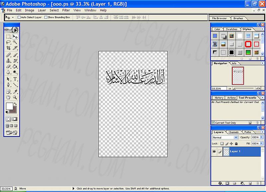Open status bar info arrow menu

(x=73, y=188)
